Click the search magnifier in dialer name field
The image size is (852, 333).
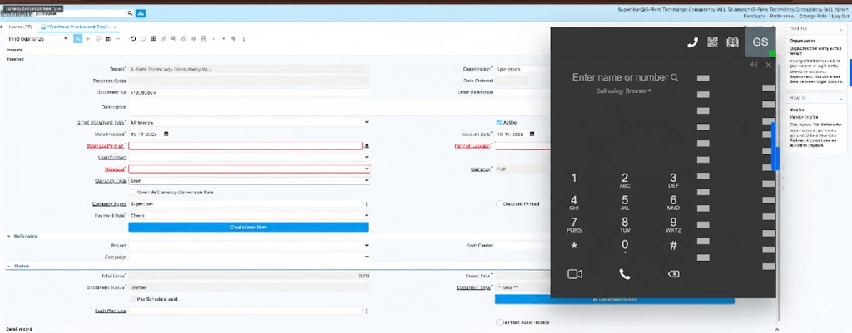674,77
